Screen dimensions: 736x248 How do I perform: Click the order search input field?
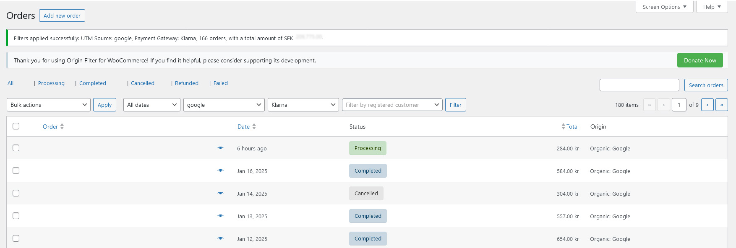click(639, 85)
